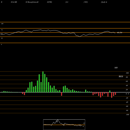Viewport: 130px width, 130px height.
Task: Click the 'SI & MR' header label
Action: click(14, 2)
